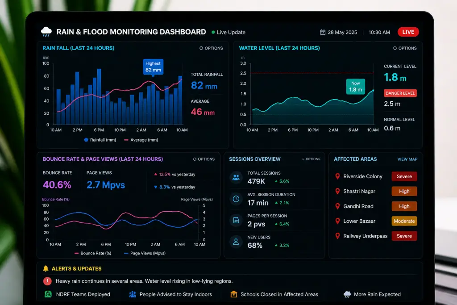Open the View Map link
Image resolution: width=457 pixels, height=305 pixels.
pyautogui.click(x=407, y=159)
